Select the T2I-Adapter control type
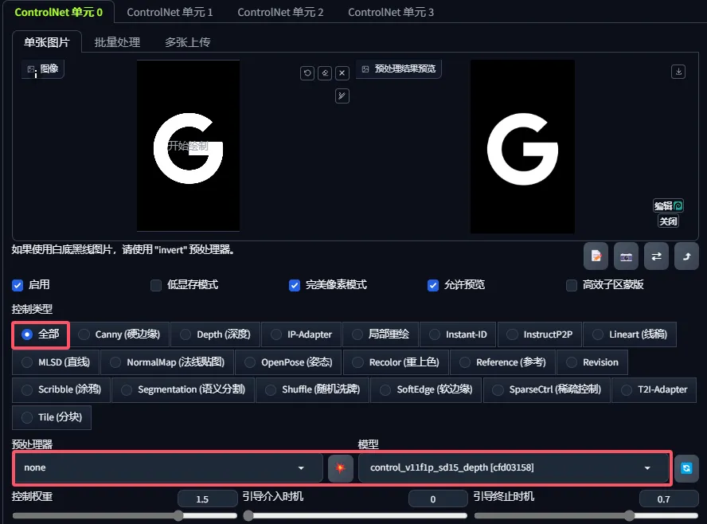Viewport: 707px width, 524px height. pos(654,389)
